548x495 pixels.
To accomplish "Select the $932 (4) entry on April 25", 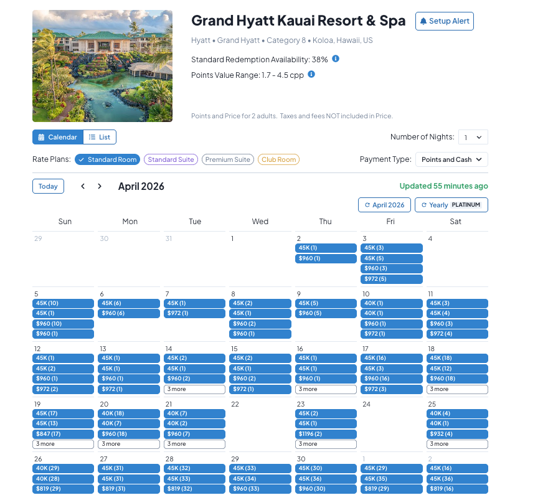I will (x=457, y=434).
